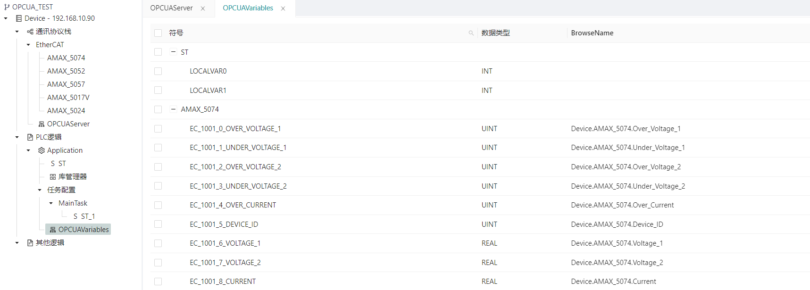Collapse the EtherCAT tree node
Screen dimensions: 810x290
click(28, 45)
